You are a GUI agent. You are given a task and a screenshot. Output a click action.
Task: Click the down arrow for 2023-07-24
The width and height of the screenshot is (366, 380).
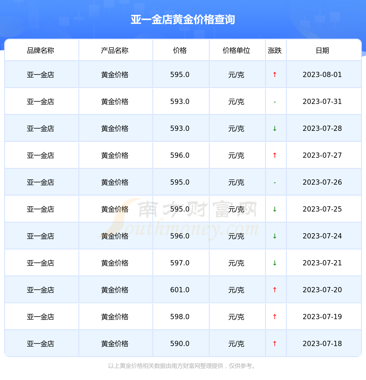pyautogui.click(x=274, y=236)
